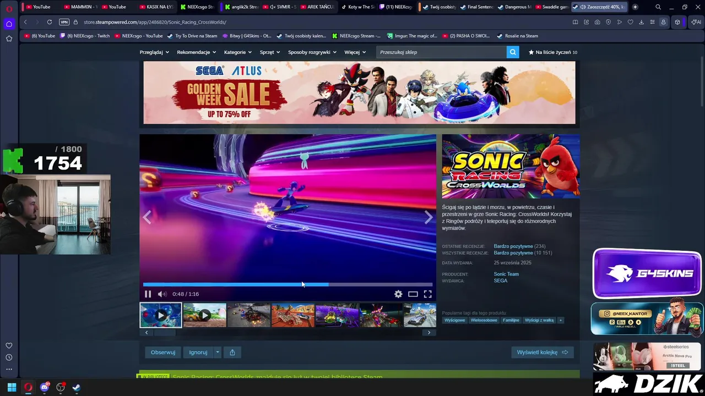Open the Rekomendacje menu
This screenshot has width=705, height=396.
[197, 52]
